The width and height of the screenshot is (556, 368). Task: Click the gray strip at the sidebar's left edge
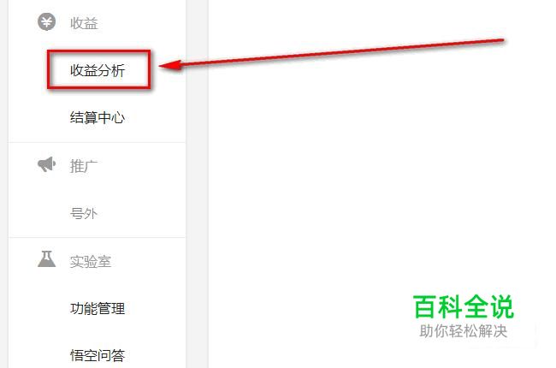click(4, 184)
